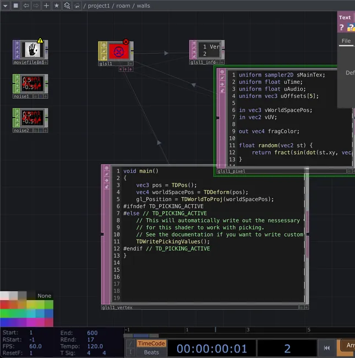Click the middle docked DAT icon under glsl1
The width and height of the screenshot is (355, 358).
125,69
